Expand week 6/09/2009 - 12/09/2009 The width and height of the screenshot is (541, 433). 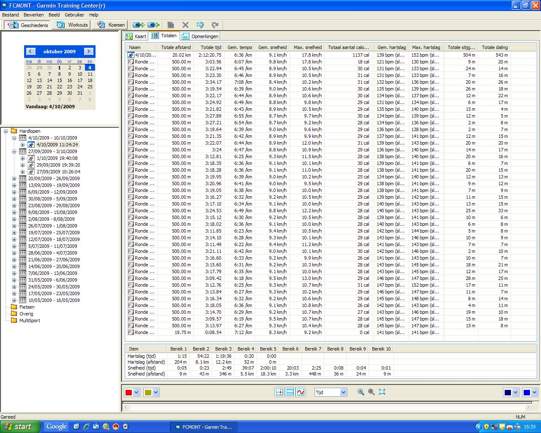[14, 192]
